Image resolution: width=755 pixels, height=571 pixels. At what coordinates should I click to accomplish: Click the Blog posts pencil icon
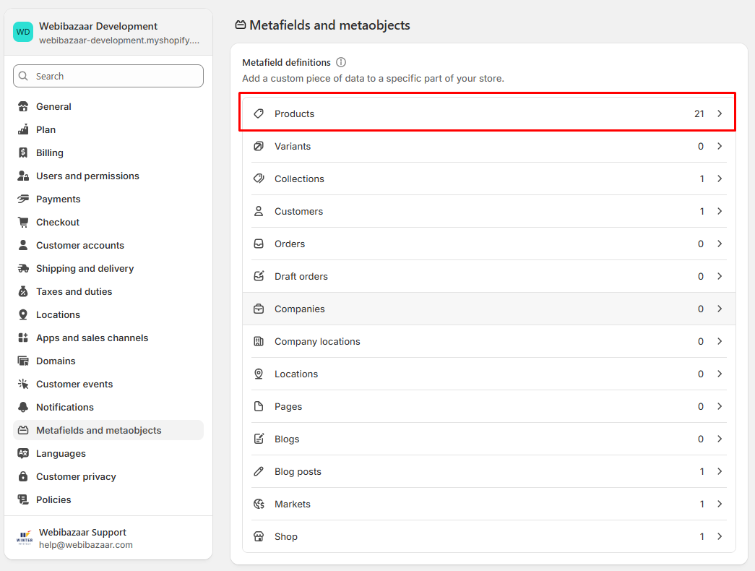pos(259,471)
